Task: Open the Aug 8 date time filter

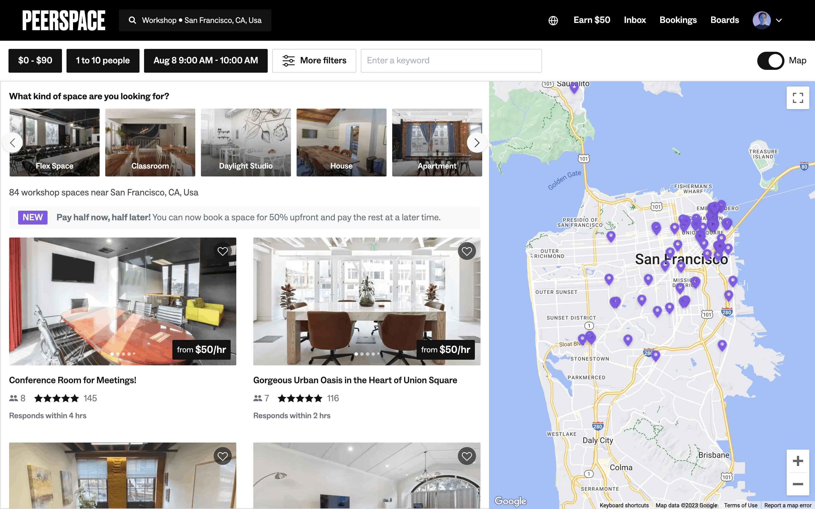Action: coord(205,61)
